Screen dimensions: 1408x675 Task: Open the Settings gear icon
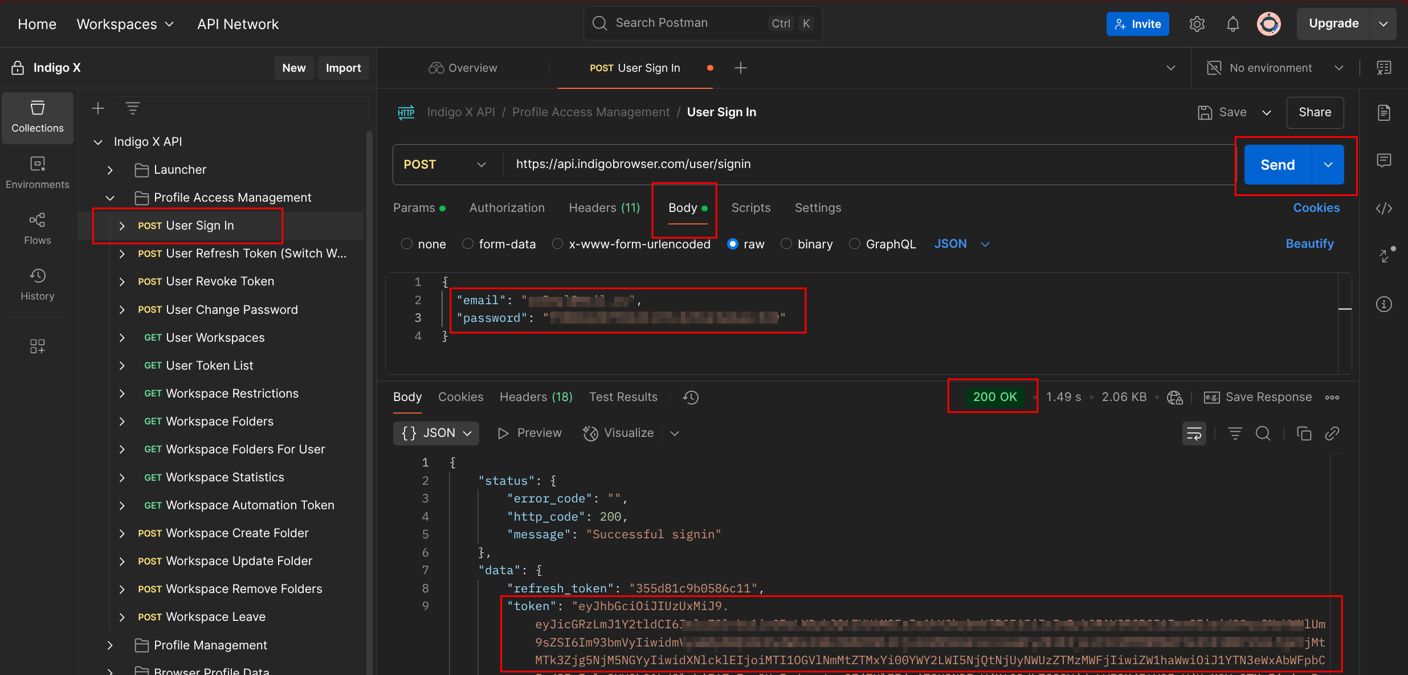tap(1197, 24)
